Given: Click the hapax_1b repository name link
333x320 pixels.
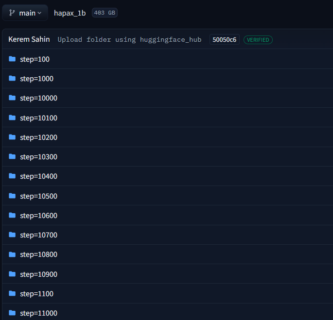Looking at the screenshot, I should [x=70, y=13].
